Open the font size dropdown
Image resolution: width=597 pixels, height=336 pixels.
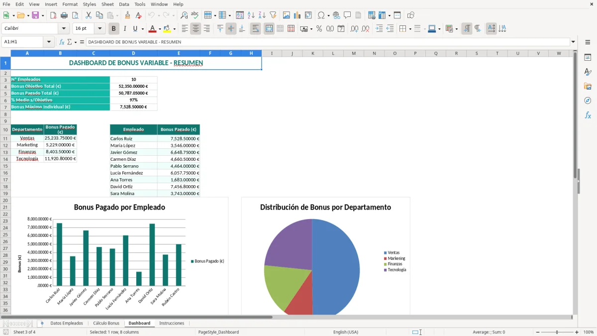pos(100,29)
